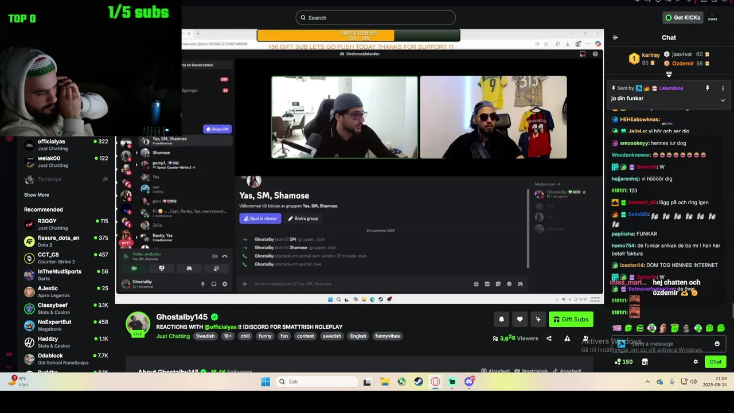Click the taskbar clock showing 21:09
This screenshot has height=413, width=734.
point(715,381)
